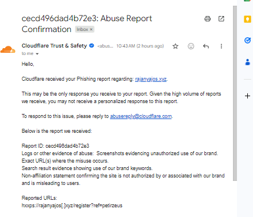
Task: Open Google Keep in side panel
Action: click(247, 19)
